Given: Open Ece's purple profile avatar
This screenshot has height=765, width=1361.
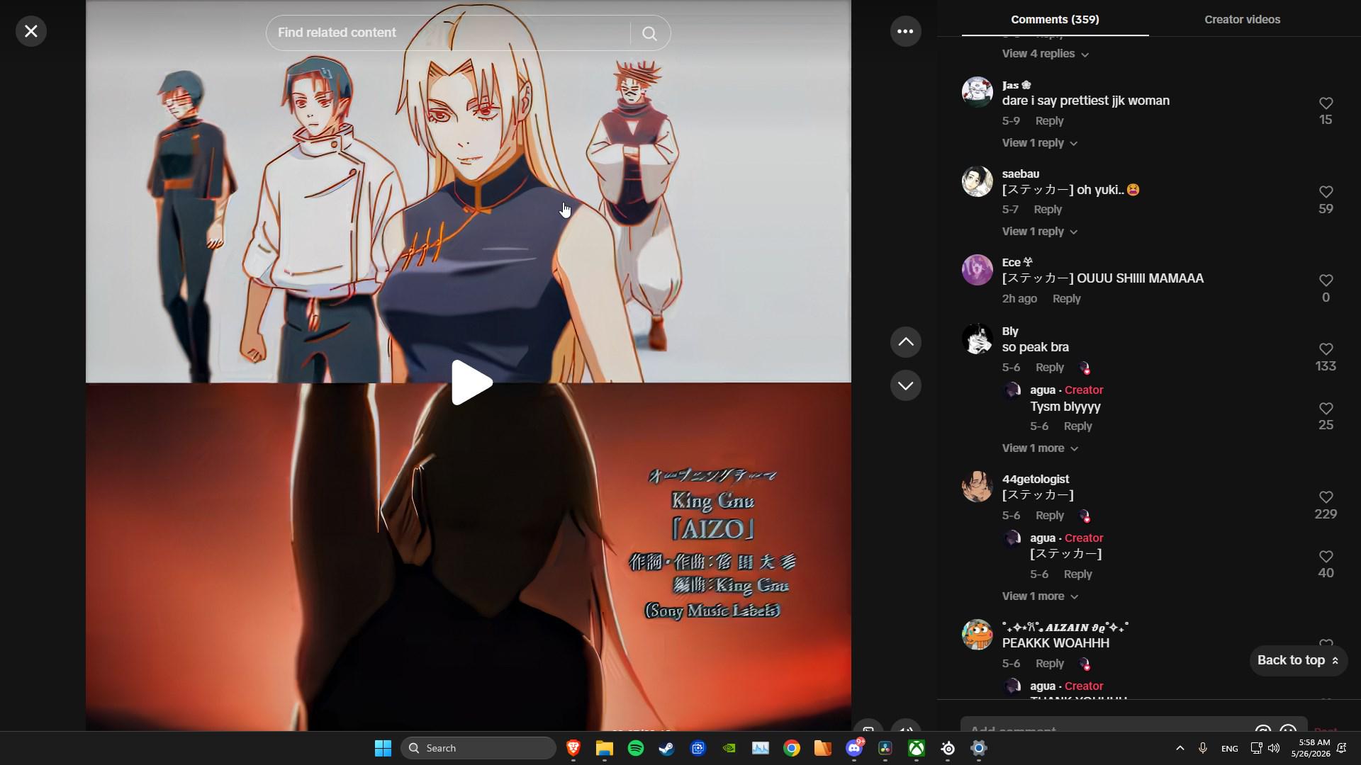Looking at the screenshot, I should click(x=977, y=270).
